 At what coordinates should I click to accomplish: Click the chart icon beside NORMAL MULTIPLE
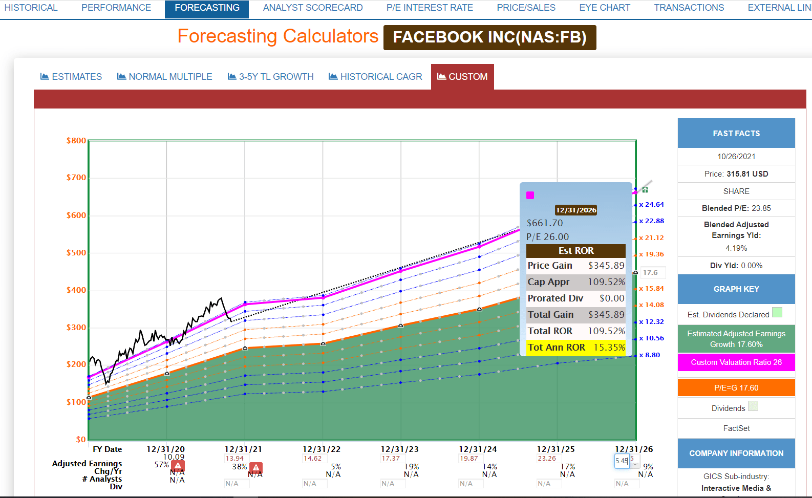[x=121, y=76]
